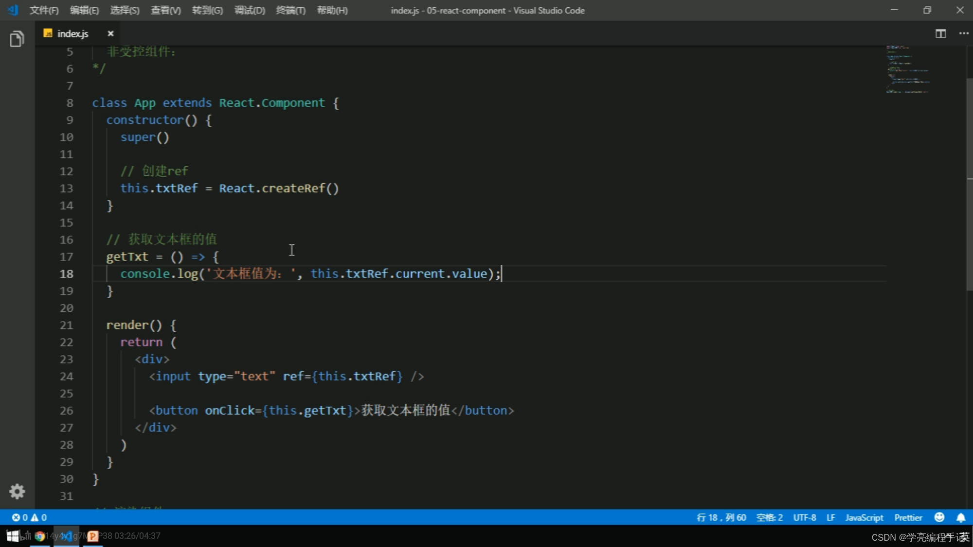Open the errors and warnings indicator

pyautogui.click(x=29, y=517)
